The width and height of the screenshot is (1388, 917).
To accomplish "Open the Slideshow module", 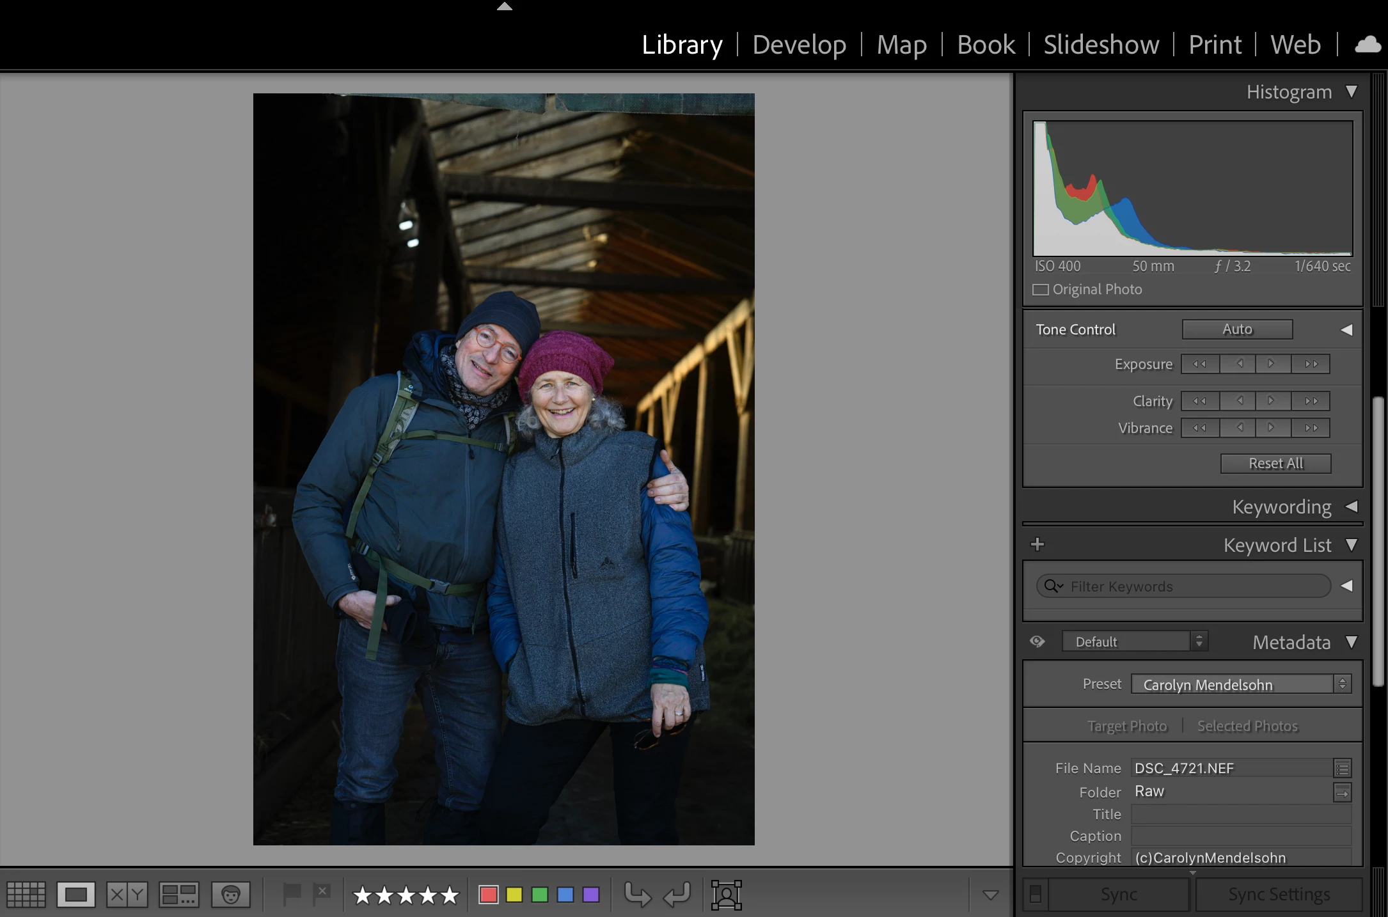I will (x=1101, y=45).
